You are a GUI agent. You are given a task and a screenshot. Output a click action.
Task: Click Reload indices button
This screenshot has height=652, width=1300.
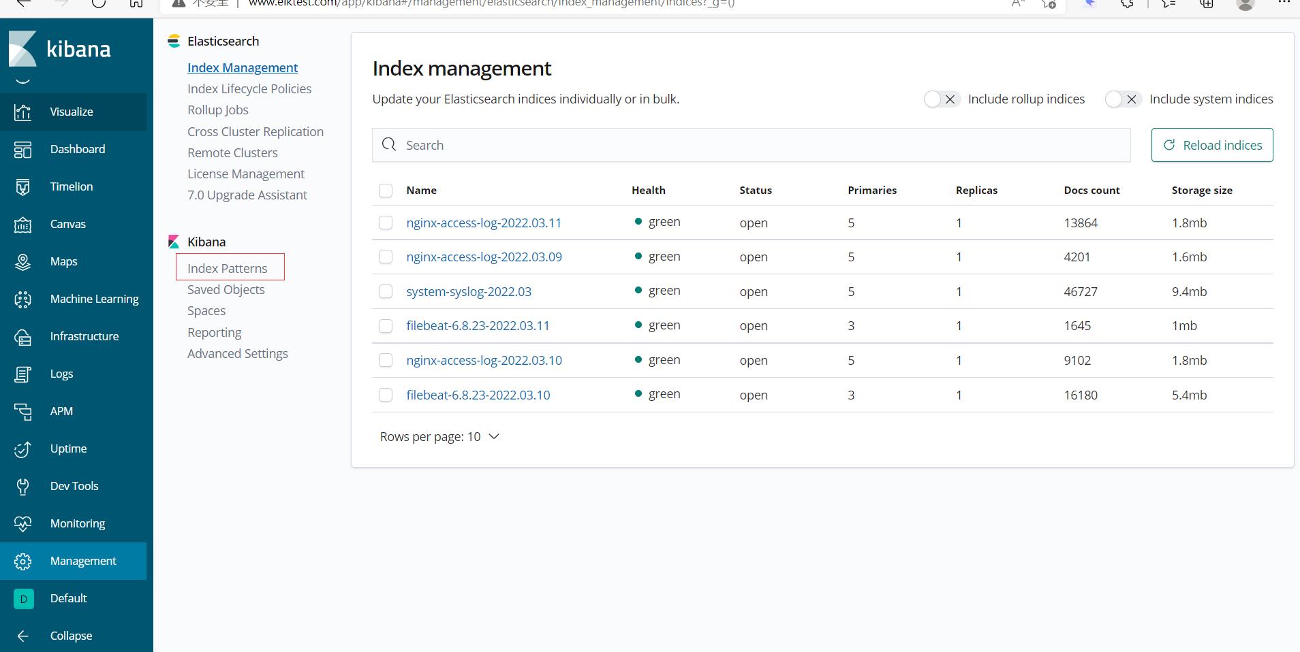[x=1212, y=145]
